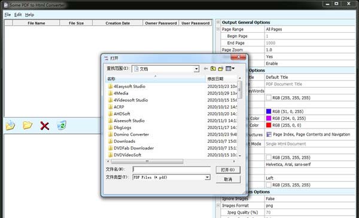359x218 pixels.
Task: Click the 取消 (Cancel) button
Action: click(x=228, y=179)
